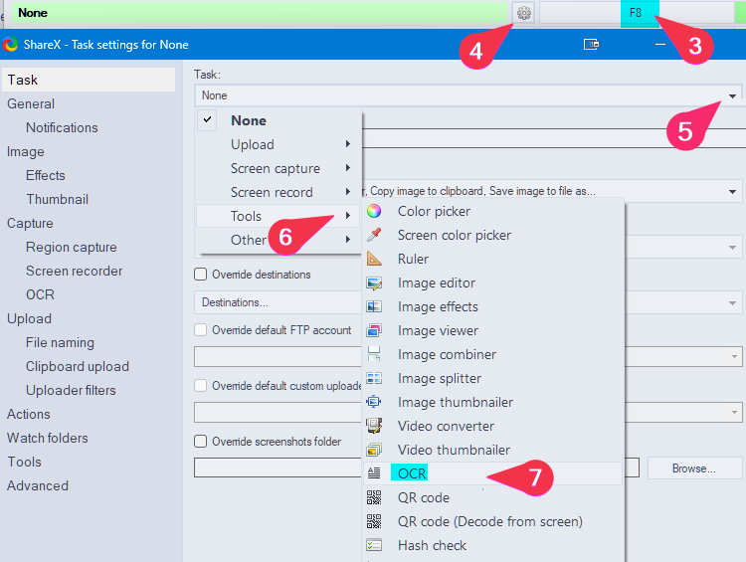Select Watch folders in the sidebar

[x=48, y=438]
